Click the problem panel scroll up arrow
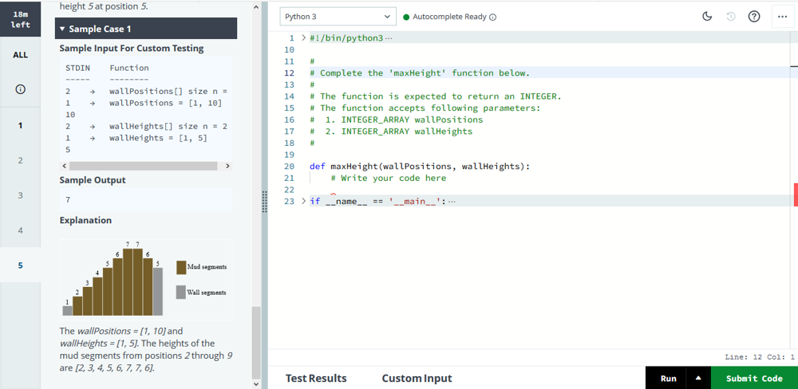 click(256, 7)
